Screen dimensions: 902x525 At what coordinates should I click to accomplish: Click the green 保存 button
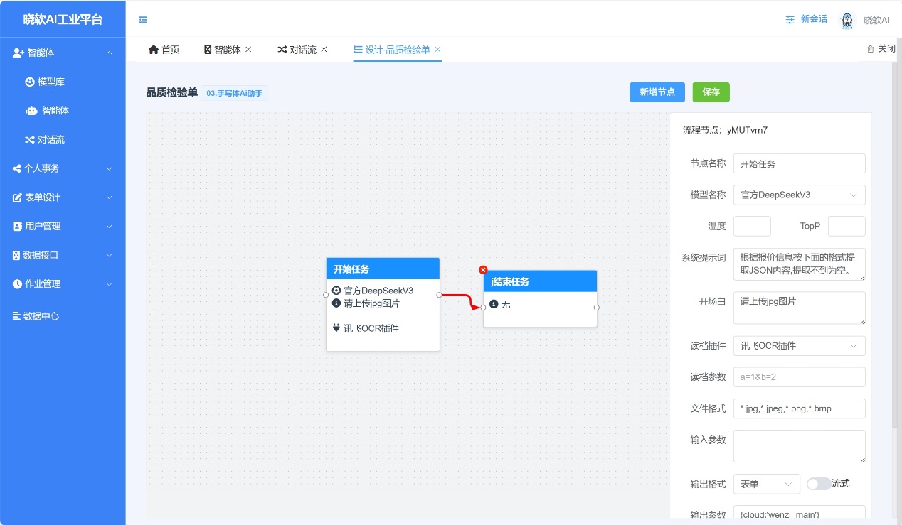(711, 92)
